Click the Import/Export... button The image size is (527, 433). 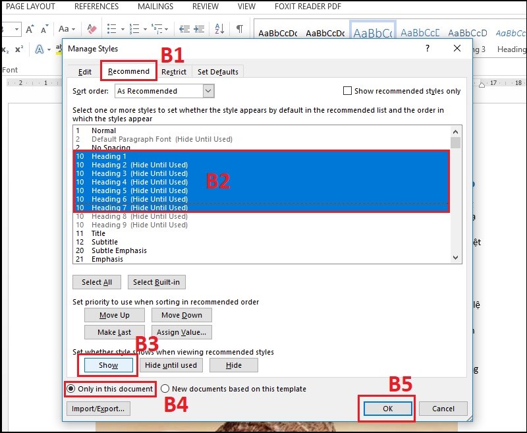pos(98,409)
